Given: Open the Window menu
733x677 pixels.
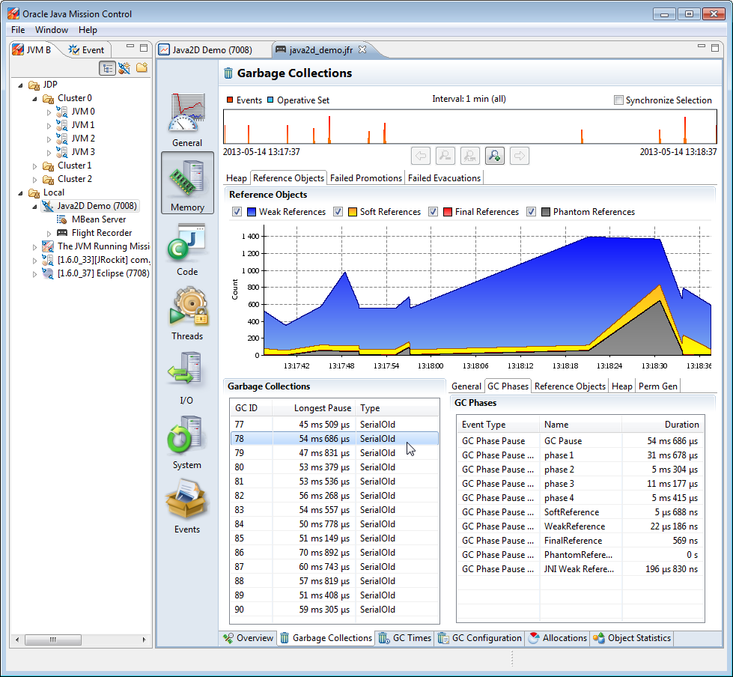Looking at the screenshot, I should pos(51,30).
